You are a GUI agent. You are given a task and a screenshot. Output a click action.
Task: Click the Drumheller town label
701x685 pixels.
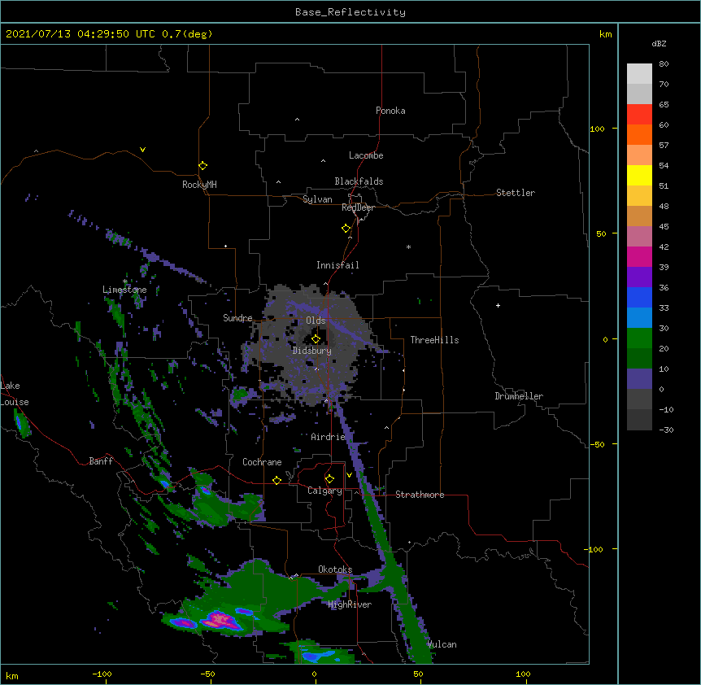(x=519, y=396)
